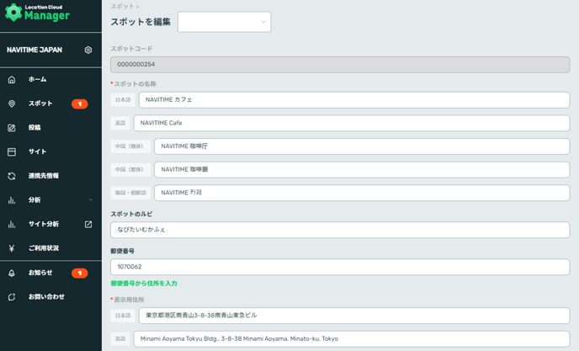Click the bar chart icon for サイト分析
The image size is (579, 351).
(x=12, y=224)
